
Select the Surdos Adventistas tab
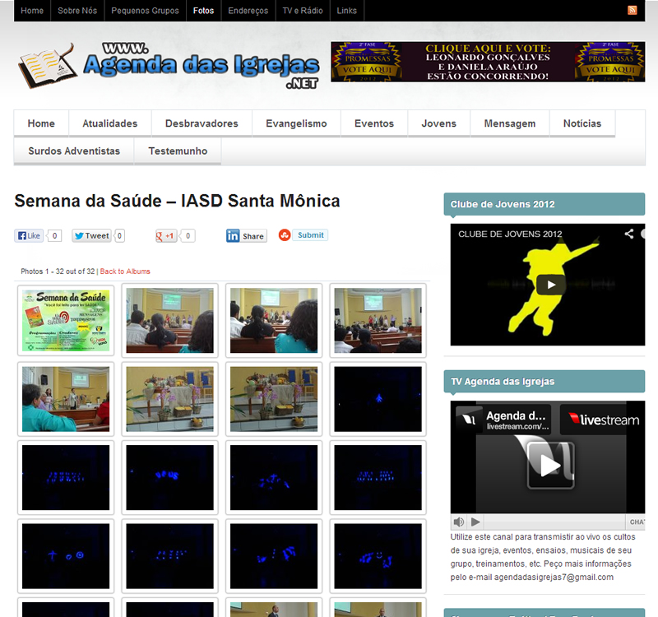click(x=74, y=151)
